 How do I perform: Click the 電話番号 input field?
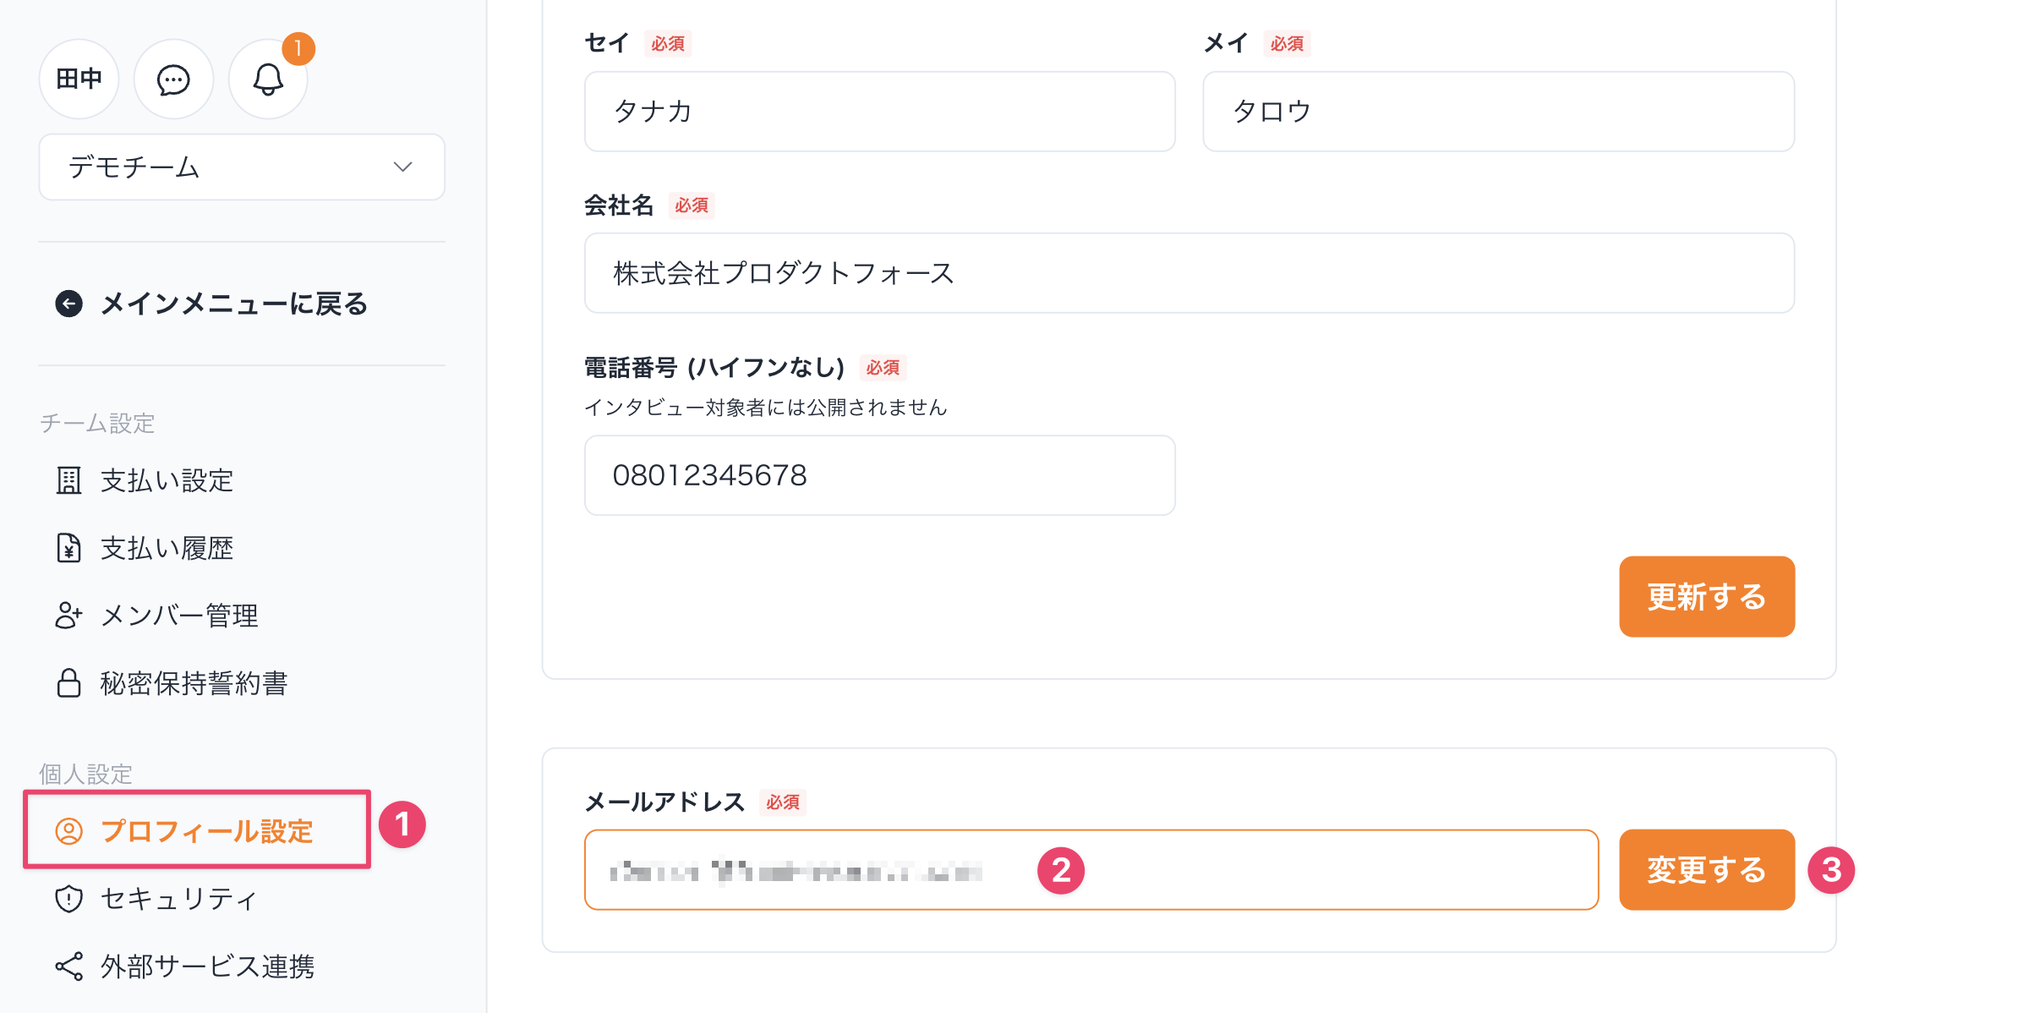click(879, 475)
